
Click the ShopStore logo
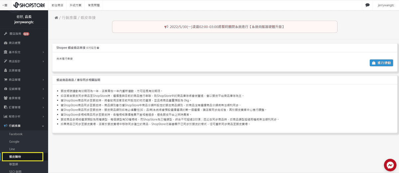click(x=29, y=5)
